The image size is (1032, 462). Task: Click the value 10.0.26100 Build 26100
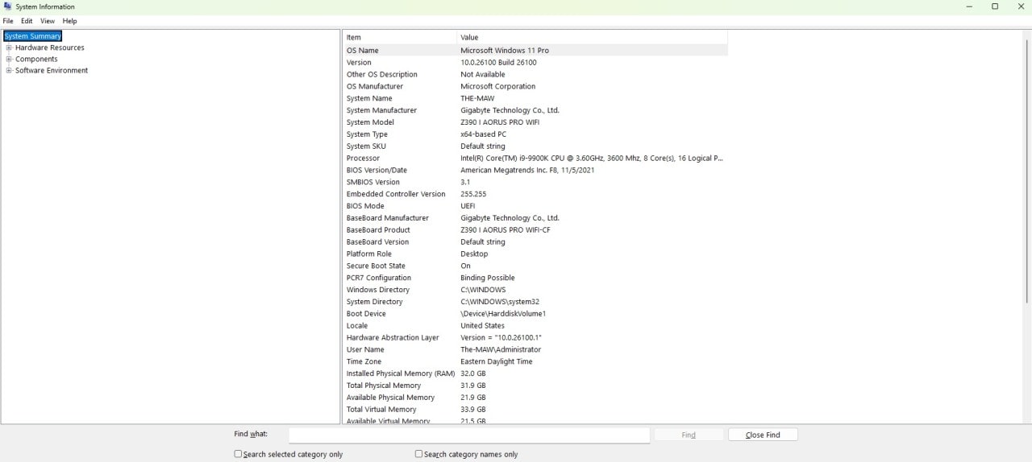click(x=498, y=62)
